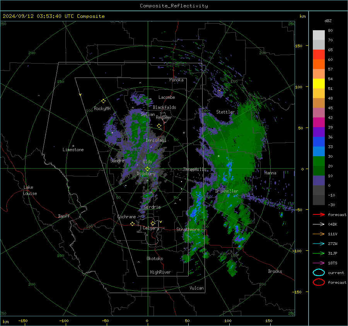Click the Cochrane label
348x326 pixels.
[x=126, y=217]
